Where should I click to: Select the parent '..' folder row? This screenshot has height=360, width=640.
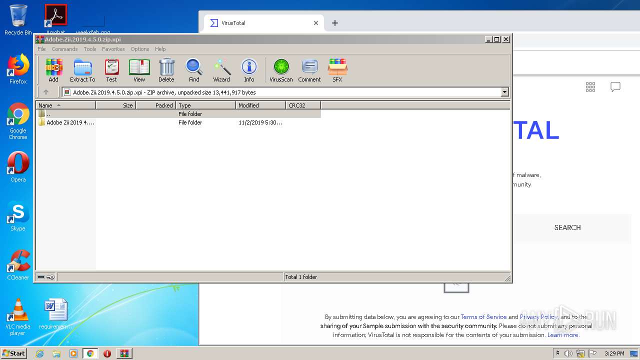(178, 114)
